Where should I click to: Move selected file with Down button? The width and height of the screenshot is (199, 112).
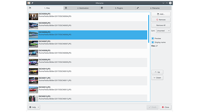(157, 78)
